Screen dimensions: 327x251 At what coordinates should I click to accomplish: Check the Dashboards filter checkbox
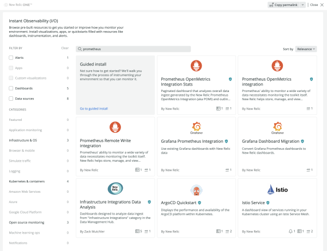click(x=11, y=88)
